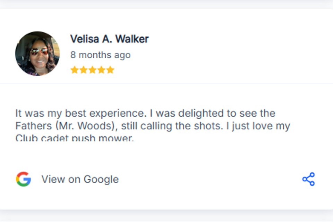Click Velisa A. Walker's reviewer name
Screen dimensions: 333x222
[109, 39]
